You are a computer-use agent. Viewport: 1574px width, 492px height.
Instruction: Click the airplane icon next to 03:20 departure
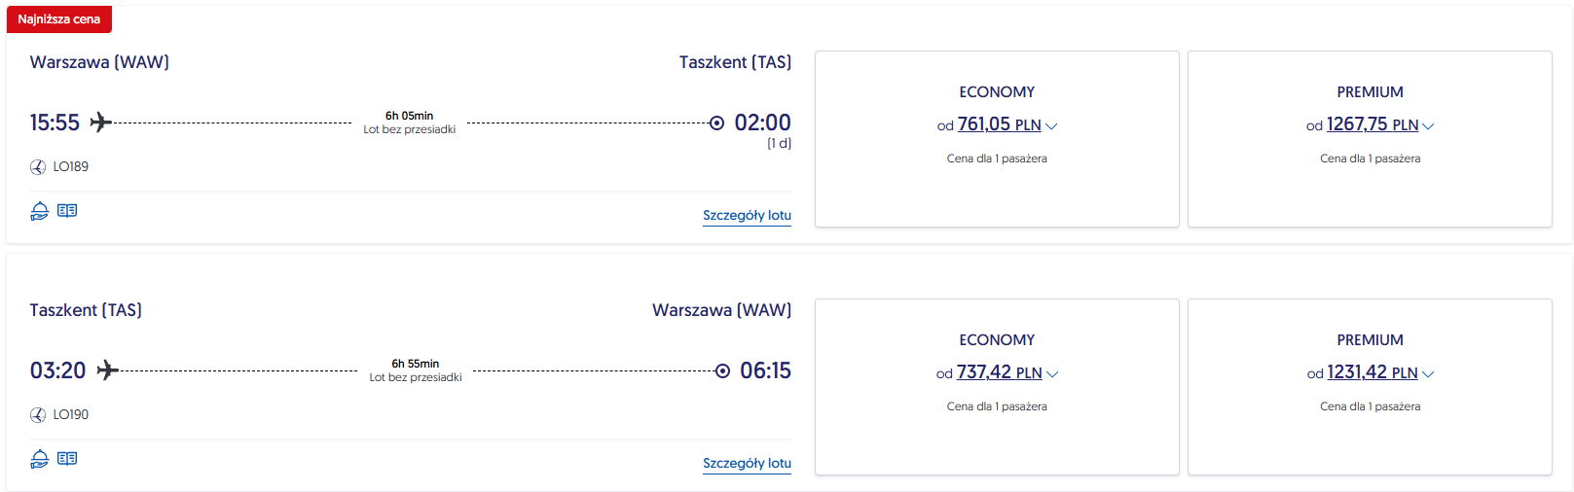tap(107, 370)
